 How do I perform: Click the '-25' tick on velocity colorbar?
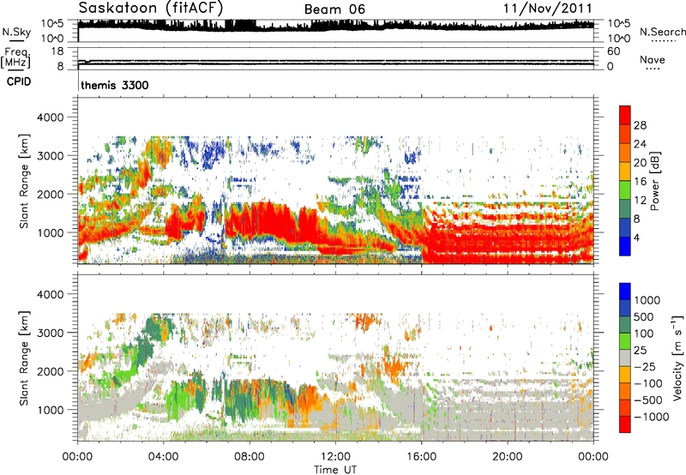(x=643, y=366)
